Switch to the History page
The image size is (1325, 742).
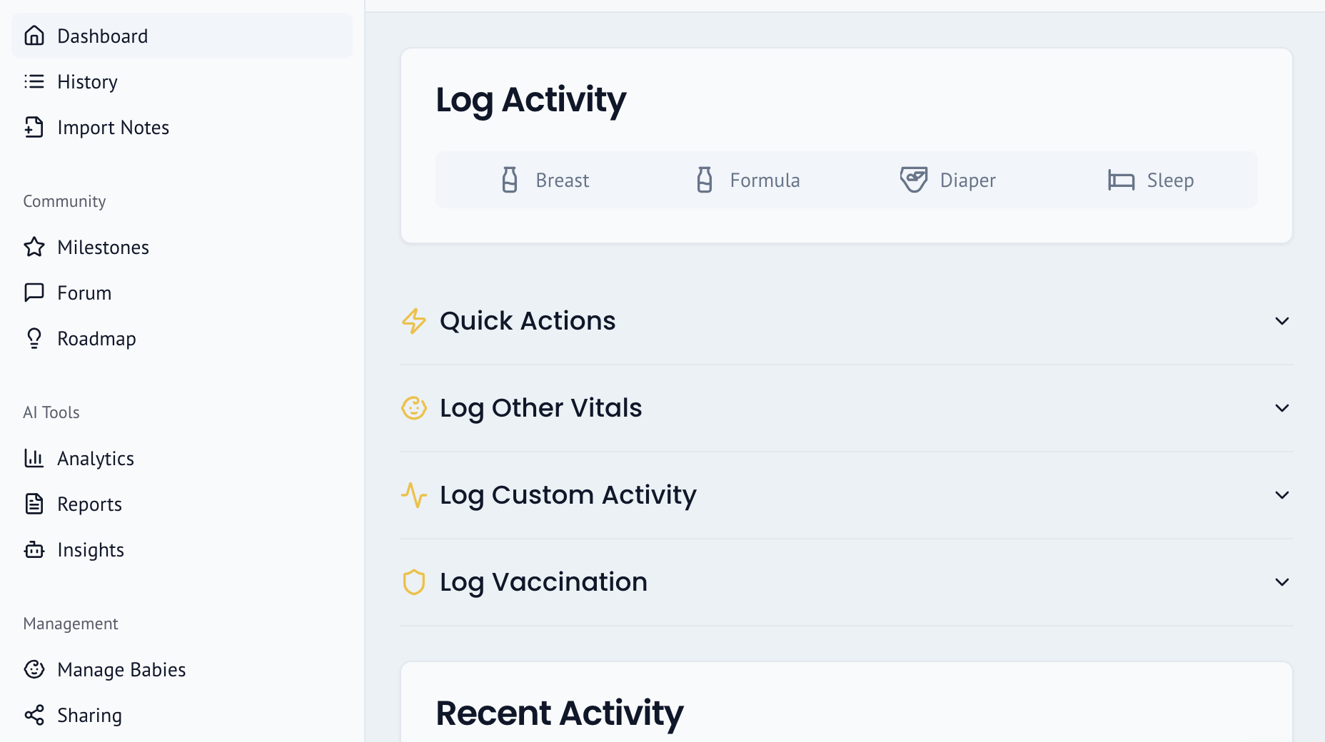pyautogui.click(x=87, y=81)
